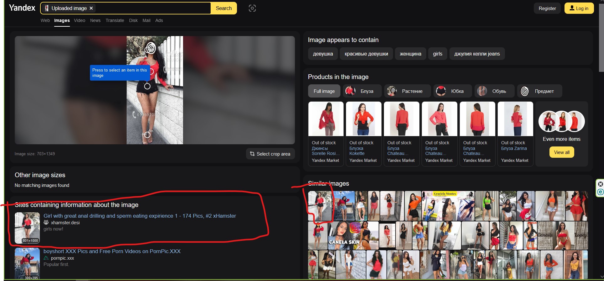Go to the News tab
Image resolution: width=604 pixels, height=281 pixels.
(95, 20)
